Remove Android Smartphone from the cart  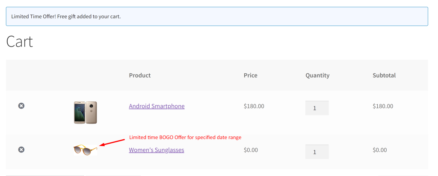coord(21,106)
